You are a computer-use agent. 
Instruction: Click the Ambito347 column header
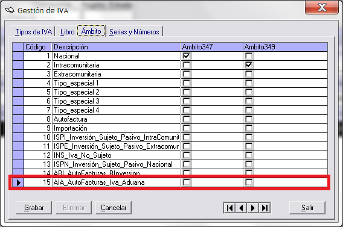click(x=212, y=47)
